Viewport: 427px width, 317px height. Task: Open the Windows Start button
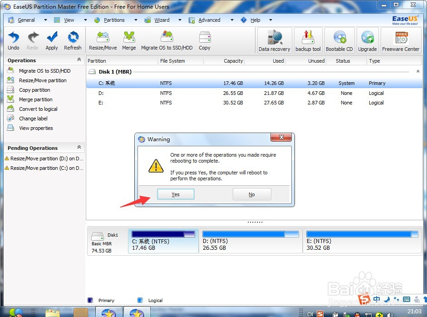pyautogui.click(x=16, y=312)
